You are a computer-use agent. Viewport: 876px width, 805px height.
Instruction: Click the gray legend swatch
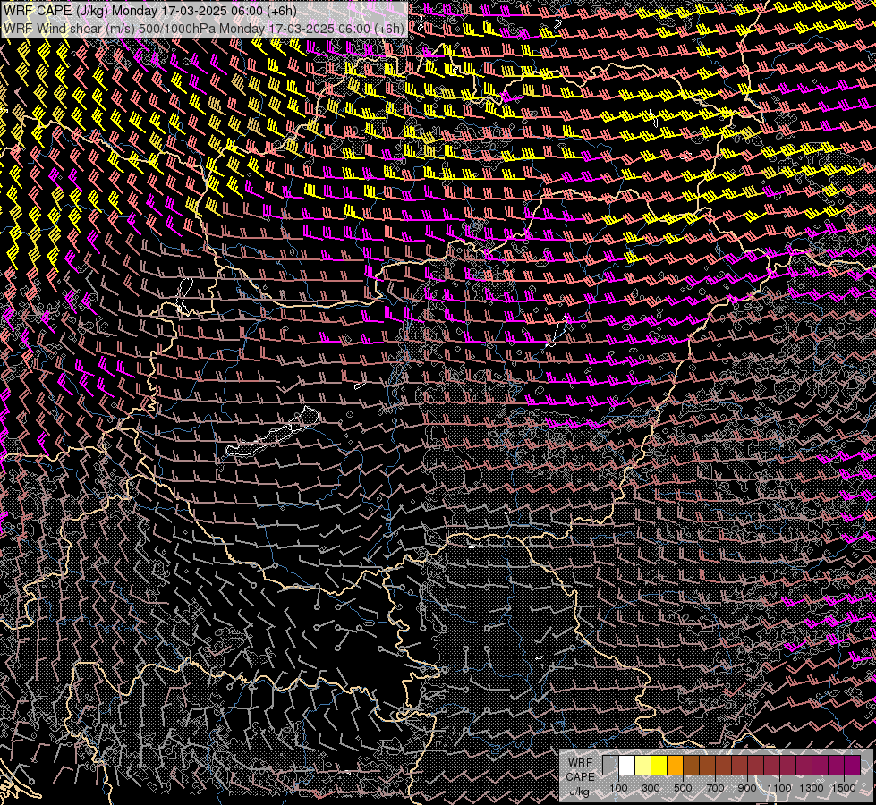coord(610,765)
